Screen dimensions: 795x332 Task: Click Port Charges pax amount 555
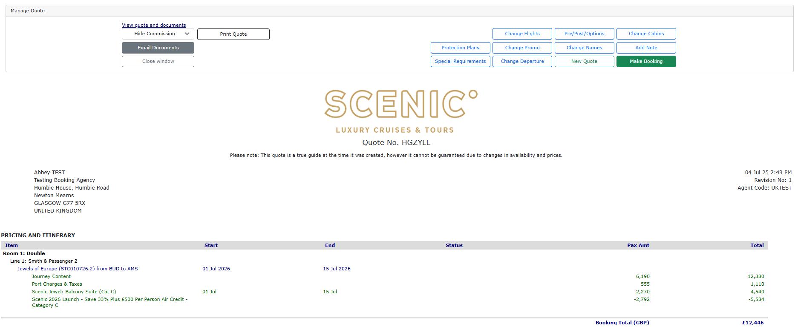[645, 284]
